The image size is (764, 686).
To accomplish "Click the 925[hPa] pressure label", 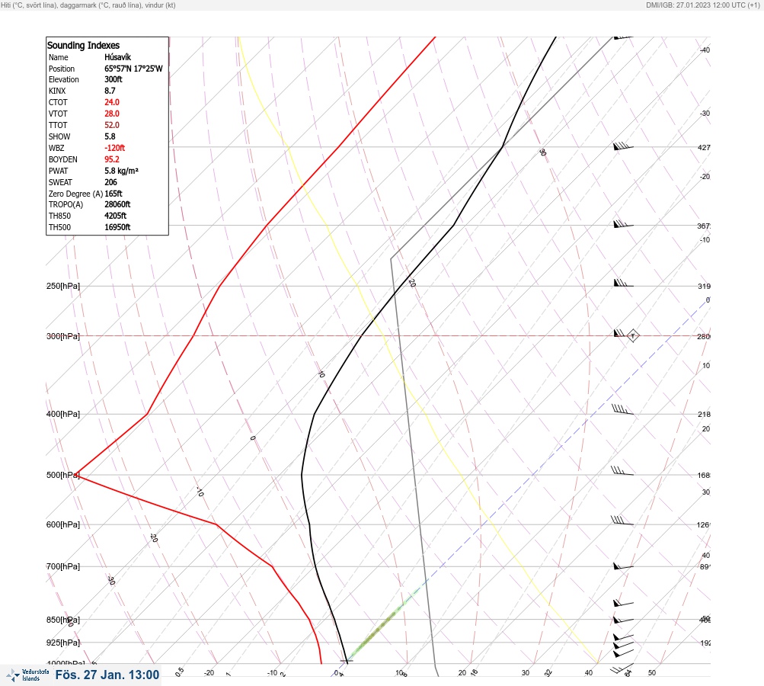I will coord(63,643).
